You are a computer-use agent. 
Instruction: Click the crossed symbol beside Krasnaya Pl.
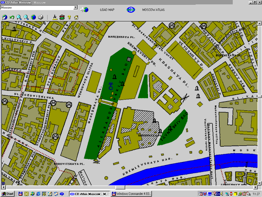[x=185, y=98]
